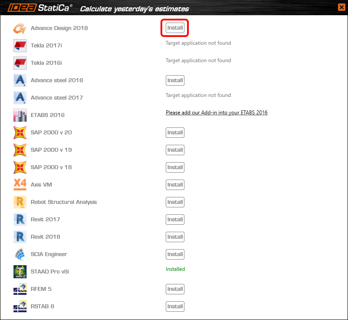Click the 'Advance steel 2017' label
The height and width of the screenshot is (320, 348).
point(57,97)
